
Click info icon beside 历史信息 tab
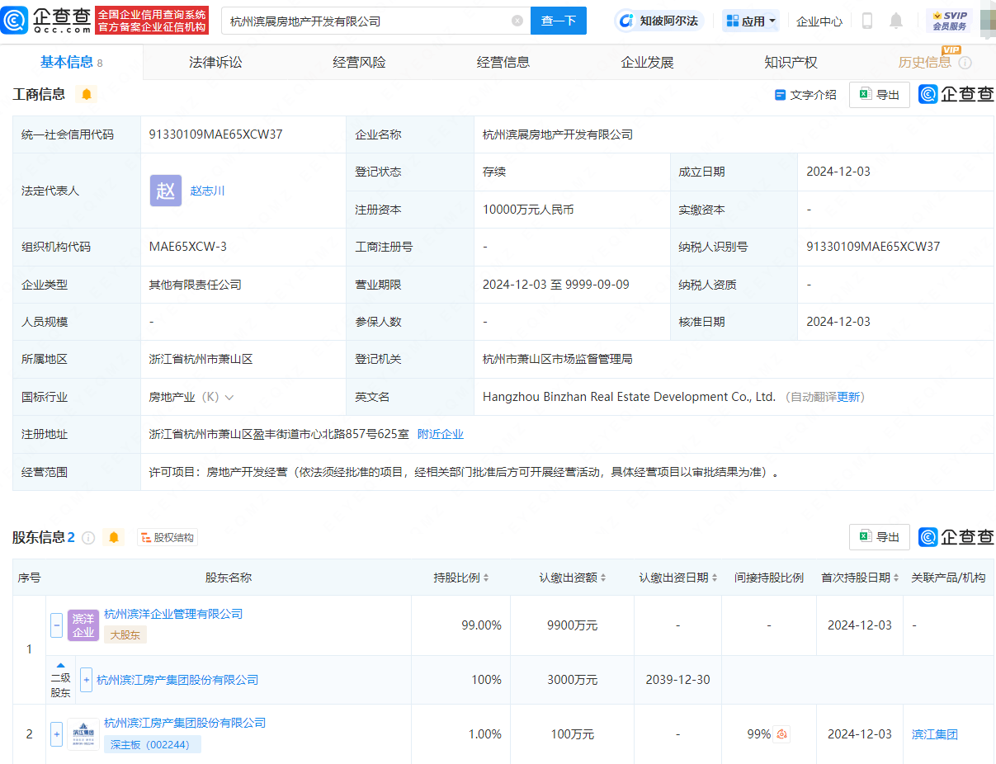[x=965, y=63]
